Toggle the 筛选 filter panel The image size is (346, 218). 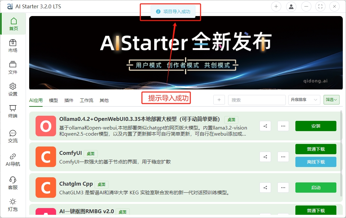[x=331, y=100]
